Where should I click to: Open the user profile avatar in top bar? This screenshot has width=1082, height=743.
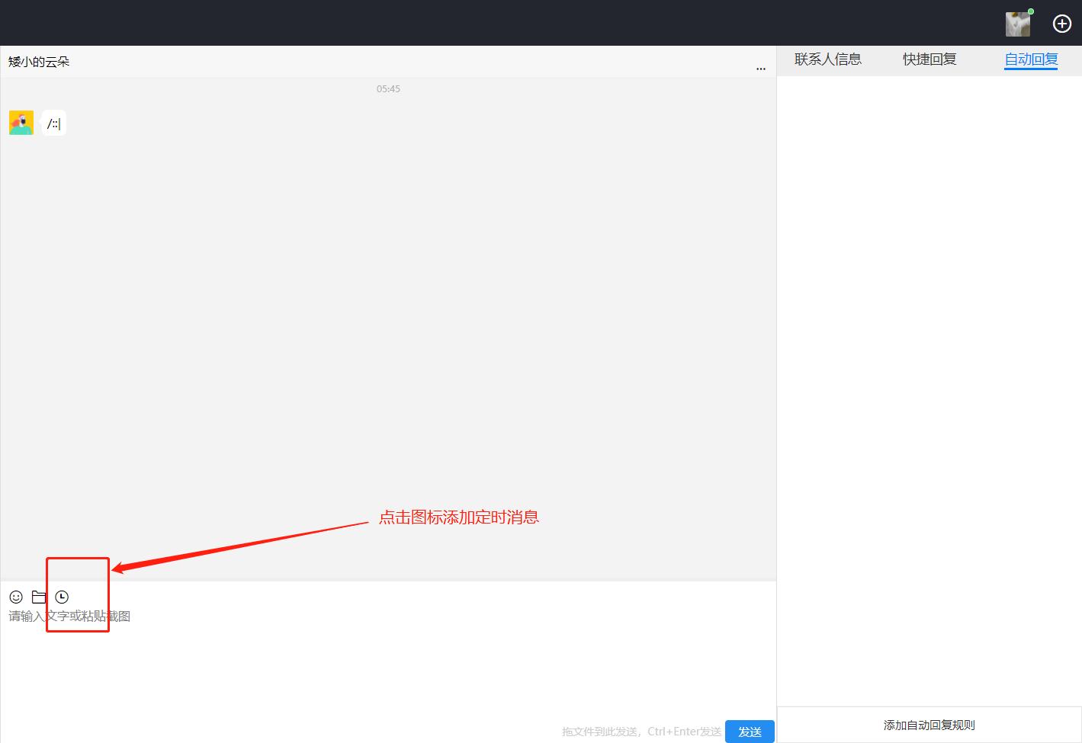(x=1018, y=24)
